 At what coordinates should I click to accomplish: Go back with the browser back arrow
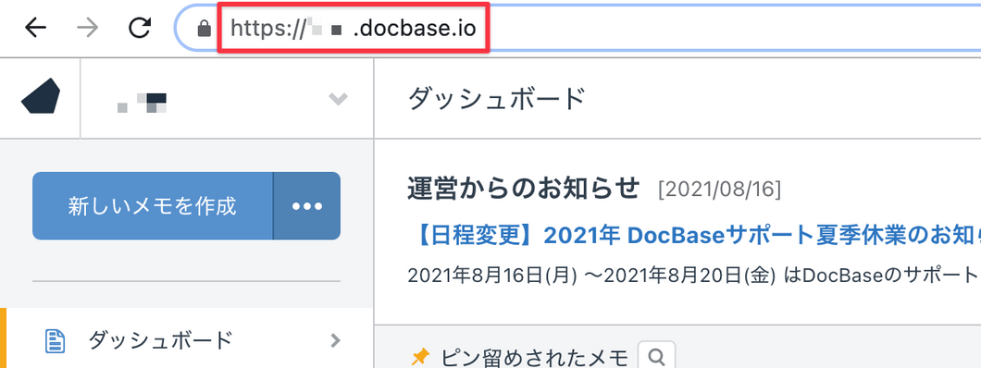pos(35,28)
